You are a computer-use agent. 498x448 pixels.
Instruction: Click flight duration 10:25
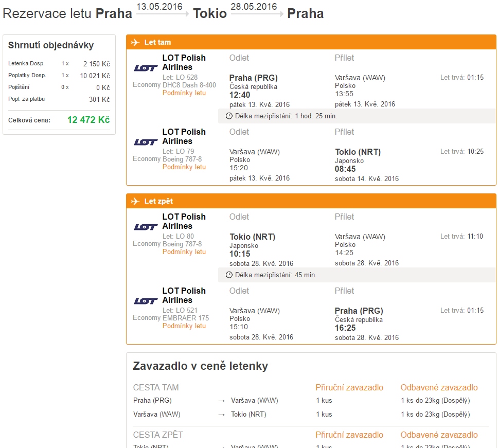(475, 151)
